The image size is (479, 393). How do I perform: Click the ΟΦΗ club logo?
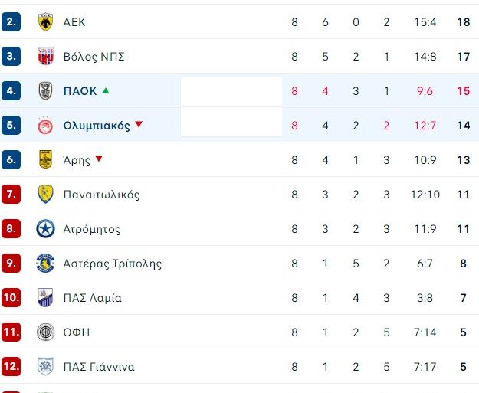[46, 332]
